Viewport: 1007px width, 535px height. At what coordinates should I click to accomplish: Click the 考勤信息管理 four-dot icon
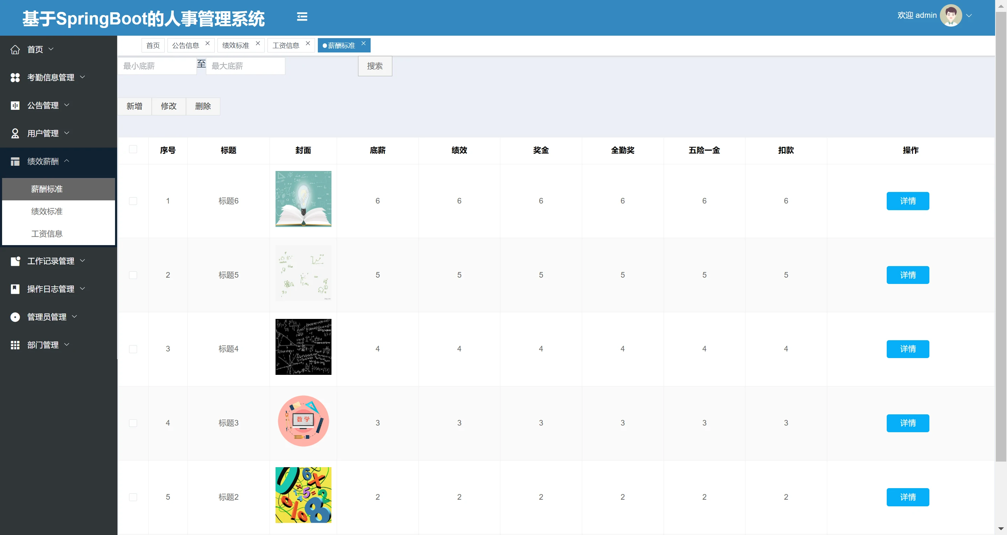click(x=15, y=77)
